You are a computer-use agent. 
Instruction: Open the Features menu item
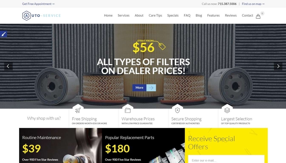(213, 16)
